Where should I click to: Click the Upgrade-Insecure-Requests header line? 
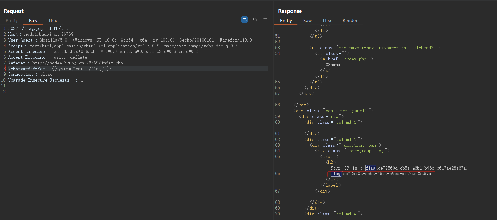pos(46,80)
